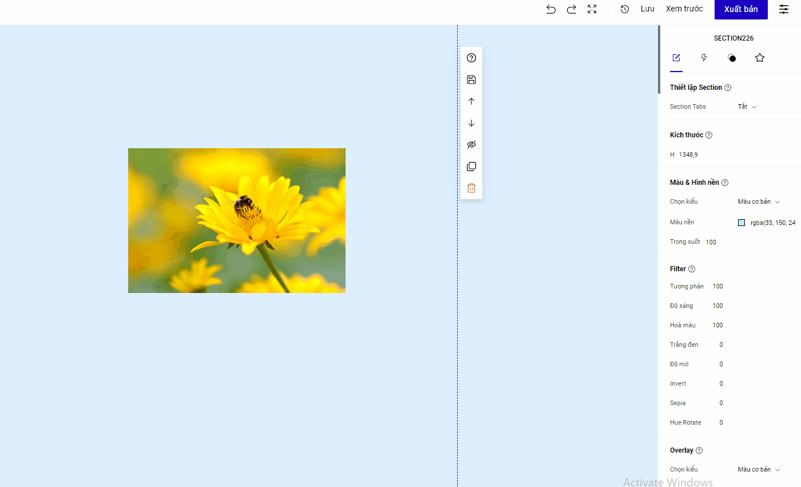The width and height of the screenshot is (801, 487).
Task: Move section up with arrow icon
Action: (x=471, y=101)
